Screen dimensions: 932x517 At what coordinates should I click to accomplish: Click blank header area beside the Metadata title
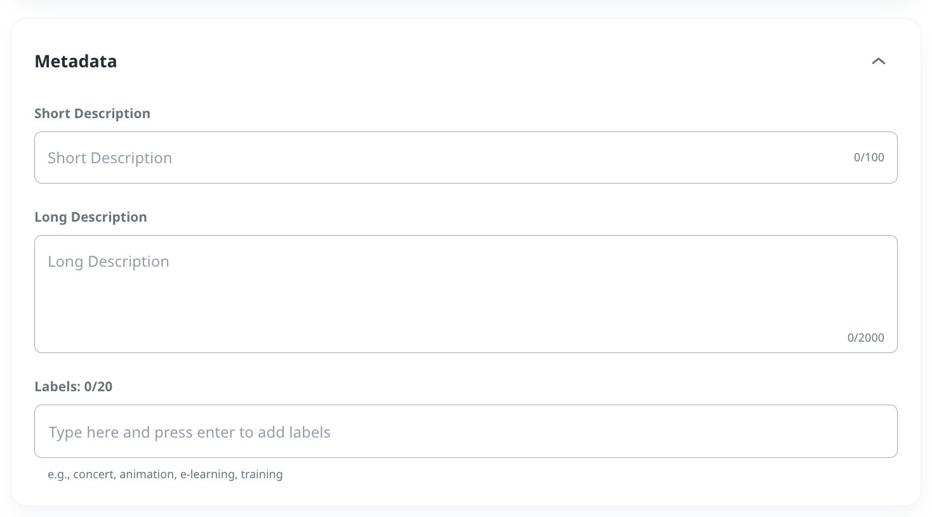tap(476, 62)
